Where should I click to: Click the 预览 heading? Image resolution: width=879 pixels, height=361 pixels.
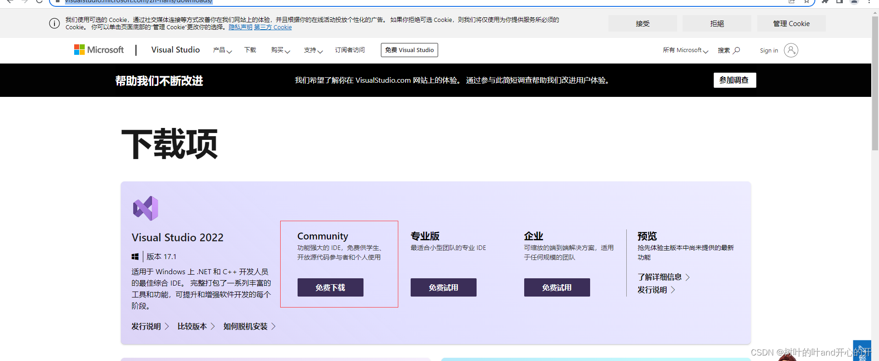coord(647,236)
